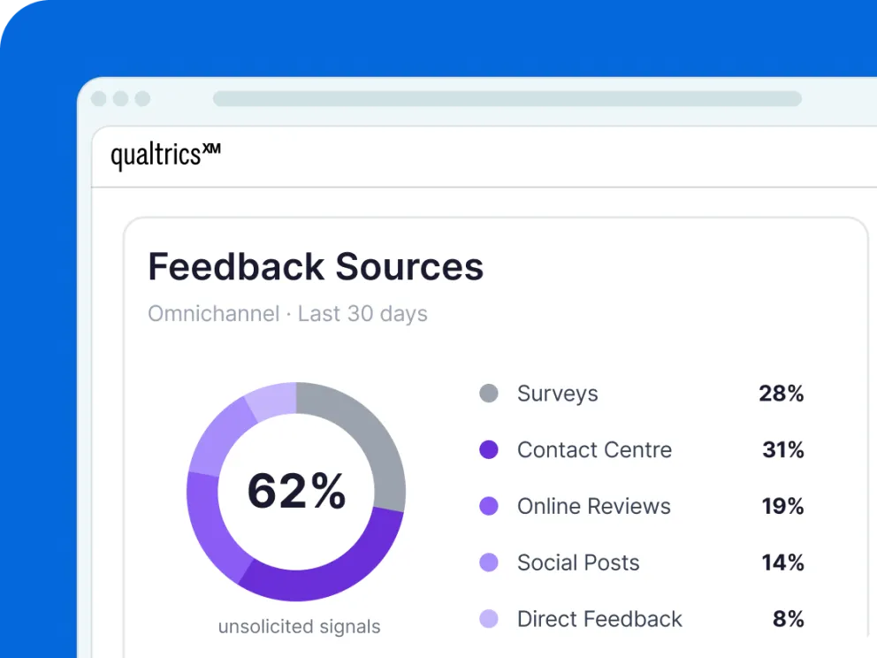This screenshot has width=877, height=658.
Task: Click the Surveys legend label
Action: [558, 394]
